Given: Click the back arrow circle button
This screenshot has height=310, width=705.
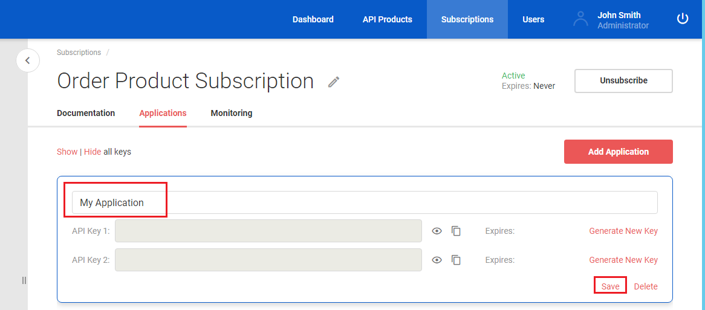Looking at the screenshot, I should [x=28, y=60].
